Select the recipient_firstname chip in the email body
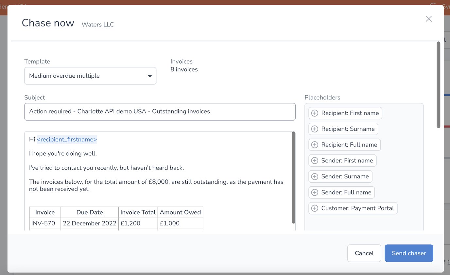 [67, 139]
